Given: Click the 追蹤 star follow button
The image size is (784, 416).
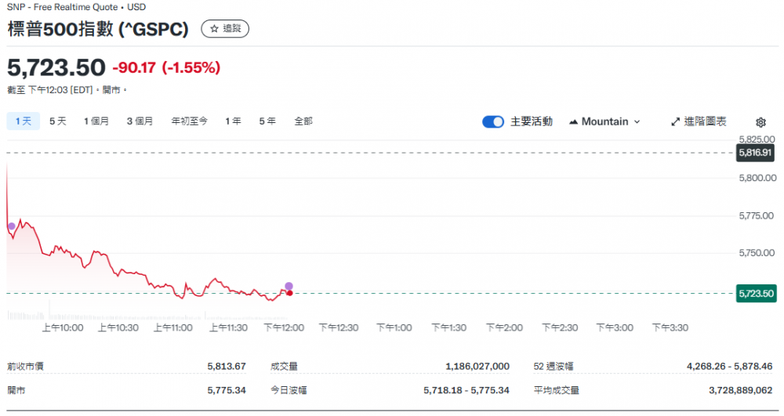Looking at the screenshot, I should [225, 29].
